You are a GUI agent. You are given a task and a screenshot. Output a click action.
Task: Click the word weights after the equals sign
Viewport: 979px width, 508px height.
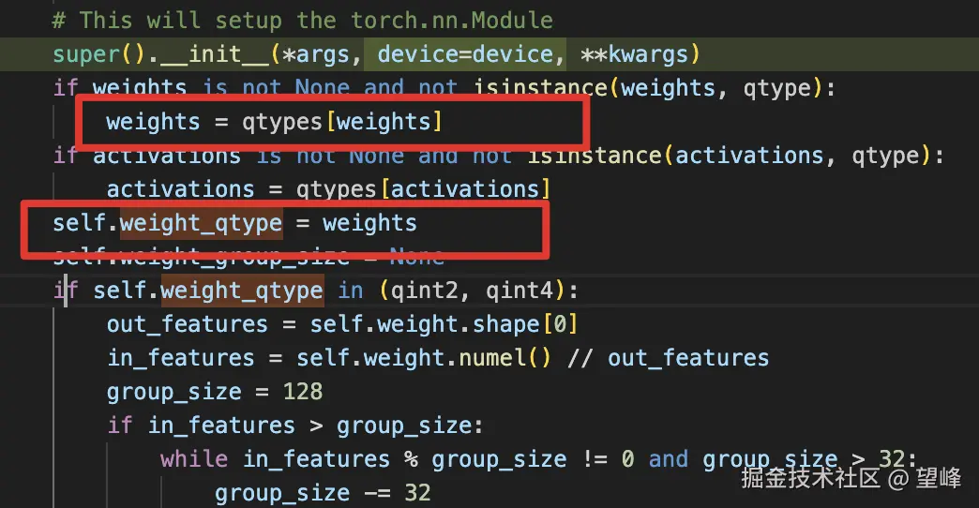pyautogui.click(x=369, y=223)
